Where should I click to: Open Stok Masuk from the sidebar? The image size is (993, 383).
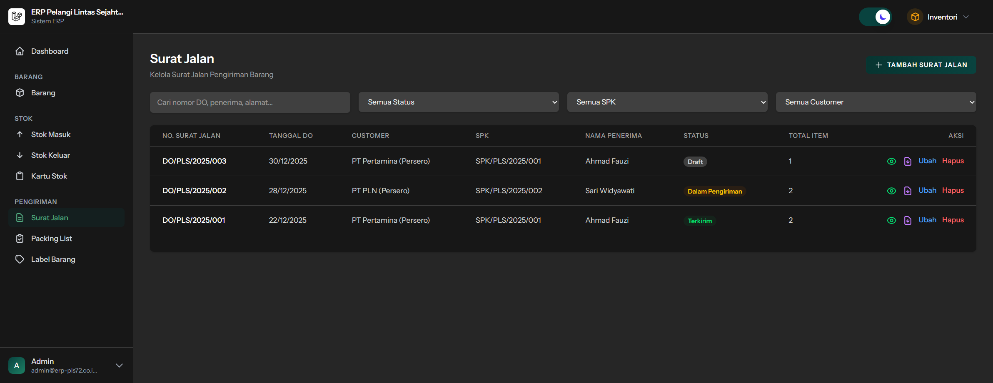coord(50,134)
